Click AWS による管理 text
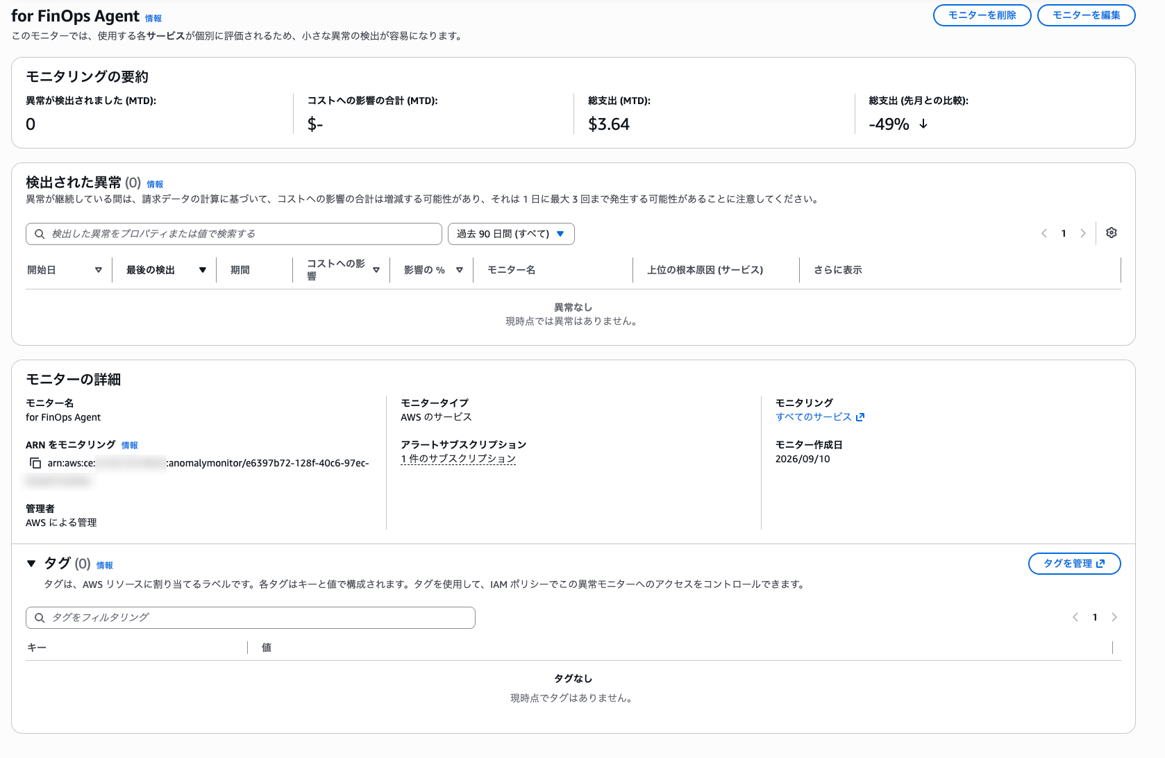The width and height of the screenshot is (1165, 758). point(61,523)
